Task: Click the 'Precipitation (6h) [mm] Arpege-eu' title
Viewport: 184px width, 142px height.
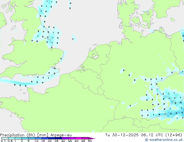Action: 36,135
